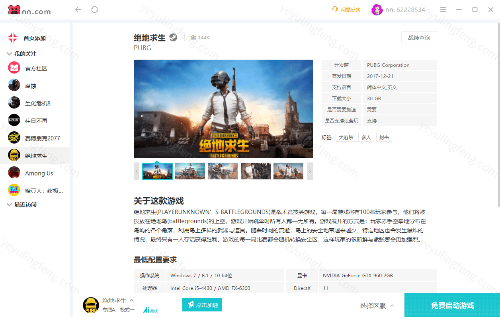Open the hamburger menu
The width and height of the screenshot is (500, 317).
(443, 10)
